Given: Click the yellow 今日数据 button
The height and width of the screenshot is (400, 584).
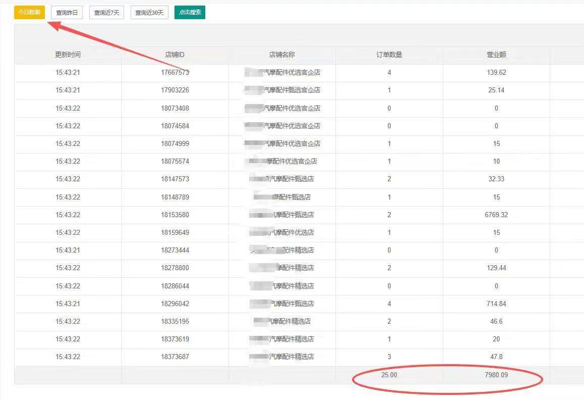Looking at the screenshot, I should 29,12.
